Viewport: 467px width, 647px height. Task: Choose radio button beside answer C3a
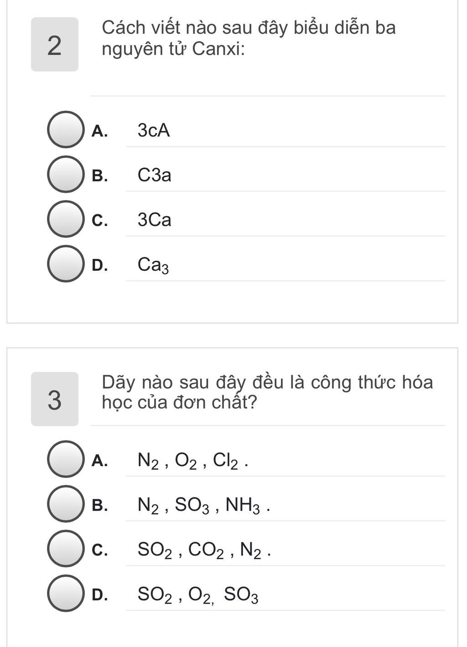66,174
